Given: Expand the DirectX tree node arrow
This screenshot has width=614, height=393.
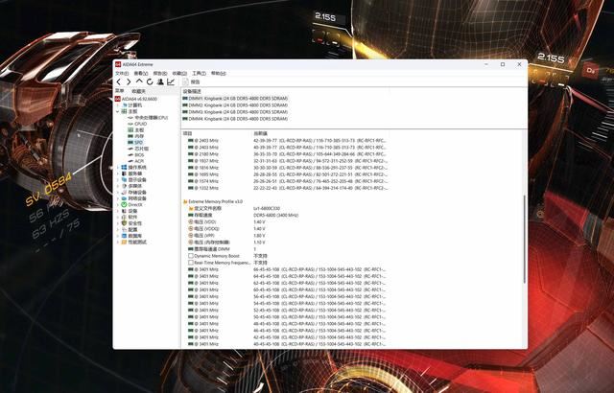Looking at the screenshot, I should [x=118, y=204].
